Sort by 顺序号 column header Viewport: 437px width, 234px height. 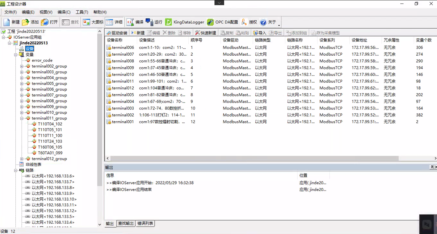tap(204, 40)
